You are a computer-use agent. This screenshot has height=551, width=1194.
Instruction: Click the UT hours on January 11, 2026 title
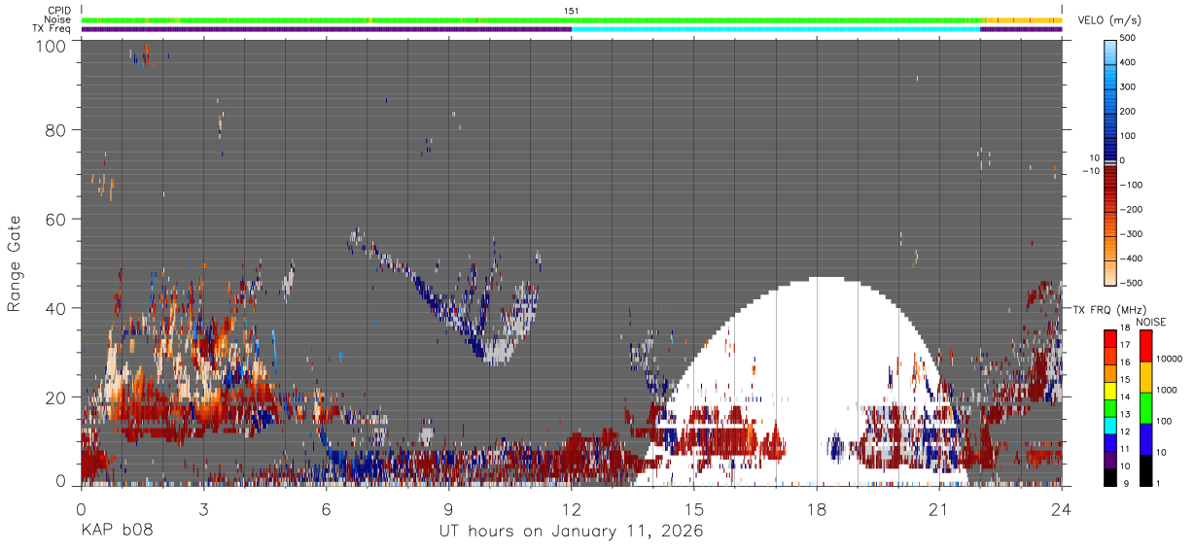click(572, 532)
